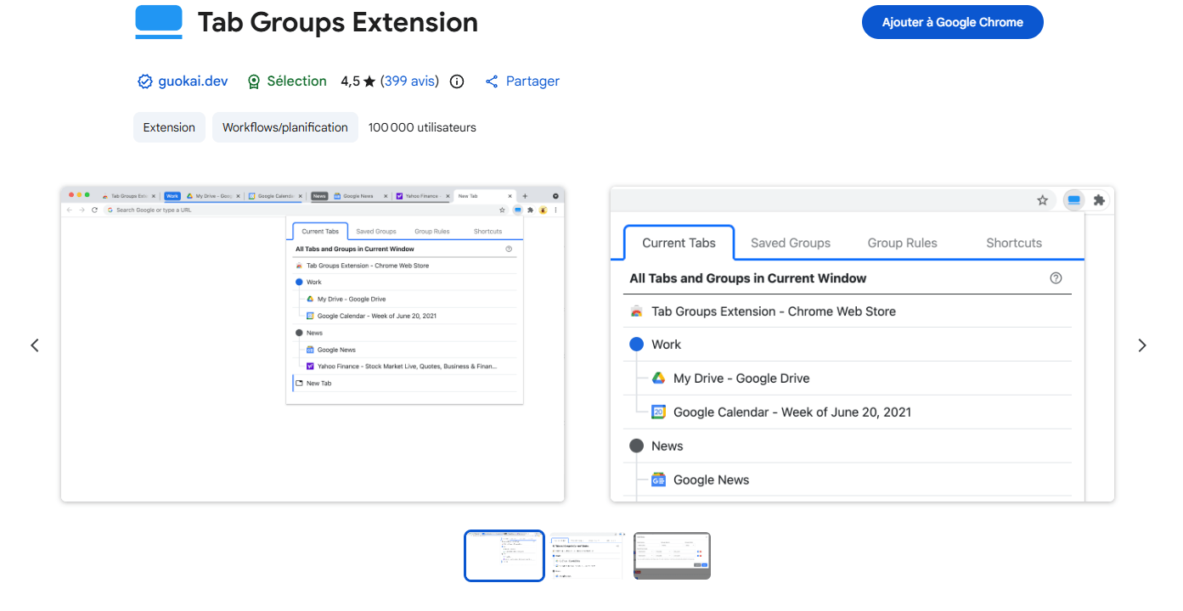Click the help question-mark icon in the screenshot
This screenshot has height=611, width=1183.
point(1056,277)
